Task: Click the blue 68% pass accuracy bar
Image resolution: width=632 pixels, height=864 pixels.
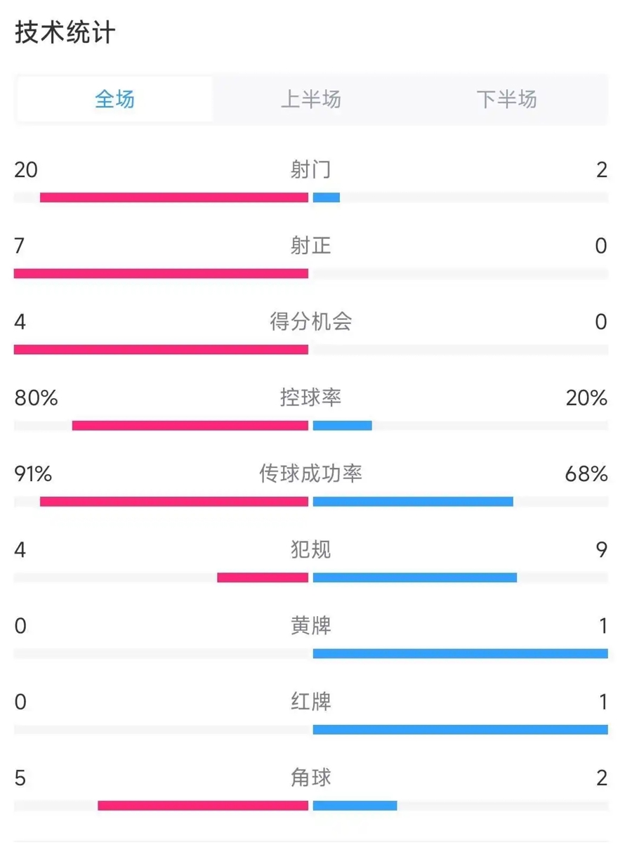Action: (x=413, y=502)
